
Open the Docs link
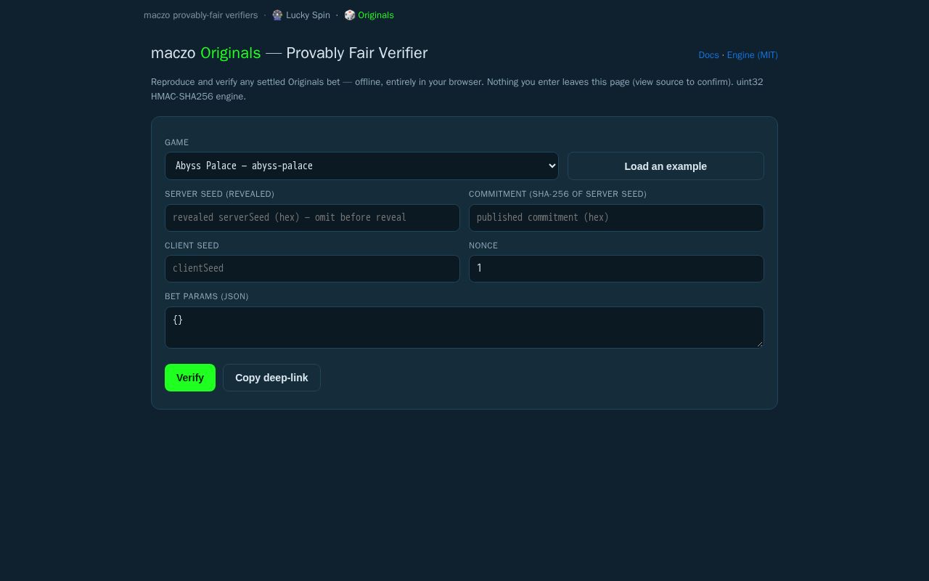(x=708, y=55)
